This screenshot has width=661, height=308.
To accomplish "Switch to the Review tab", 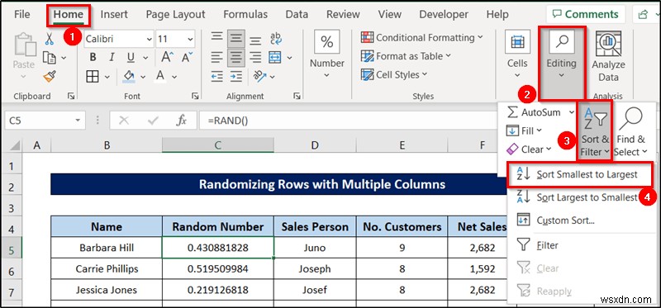I will click(x=343, y=14).
